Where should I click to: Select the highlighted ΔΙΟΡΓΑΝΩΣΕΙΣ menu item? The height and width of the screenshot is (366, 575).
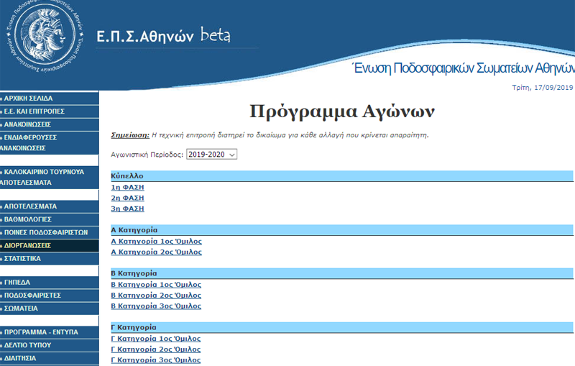coord(49,246)
